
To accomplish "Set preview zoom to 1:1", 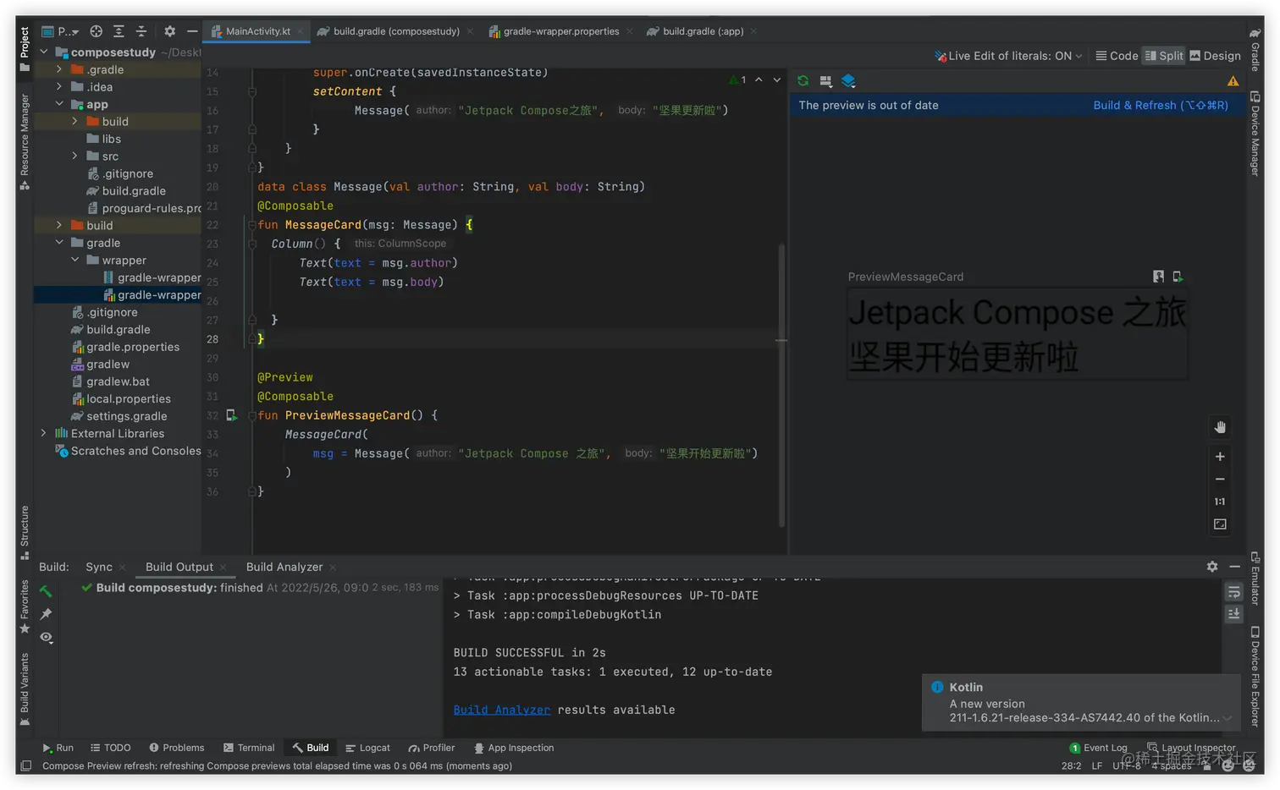I will coord(1220,502).
